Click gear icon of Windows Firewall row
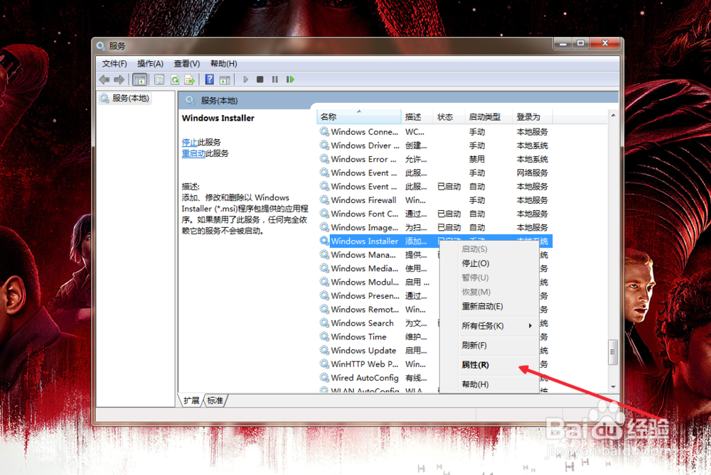This screenshot has width=711, height=475. pos(324,200)
